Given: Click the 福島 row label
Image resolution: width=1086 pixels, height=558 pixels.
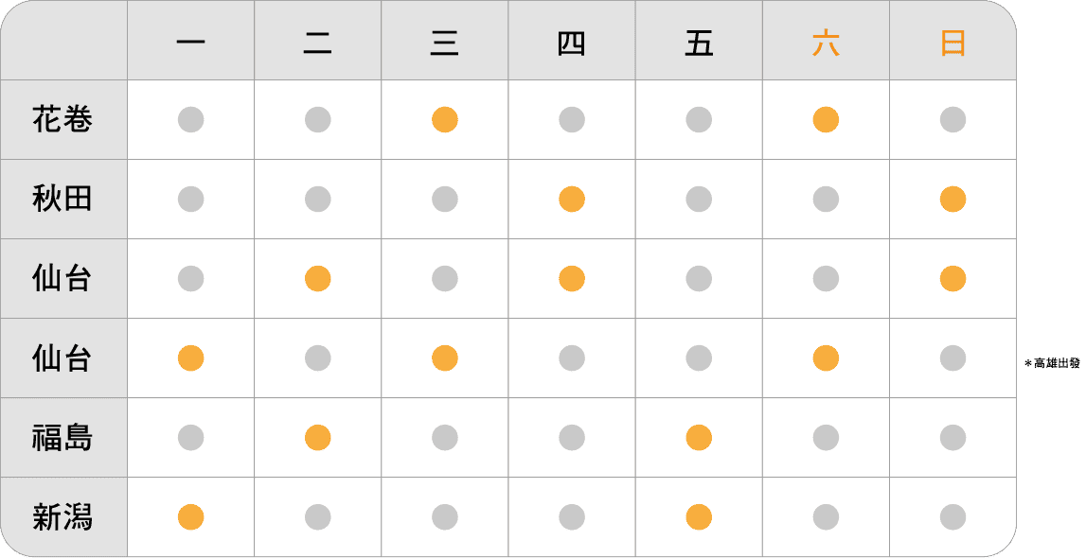Looking at the screenshot, I should coord(62,438).
